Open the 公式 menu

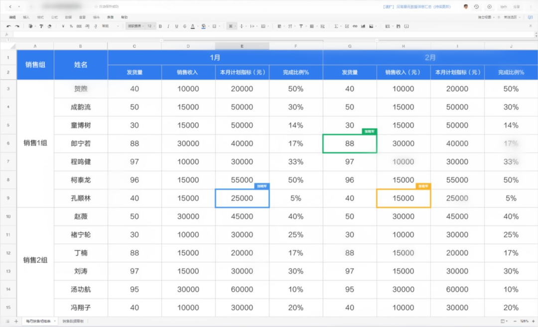pos(54,17)
